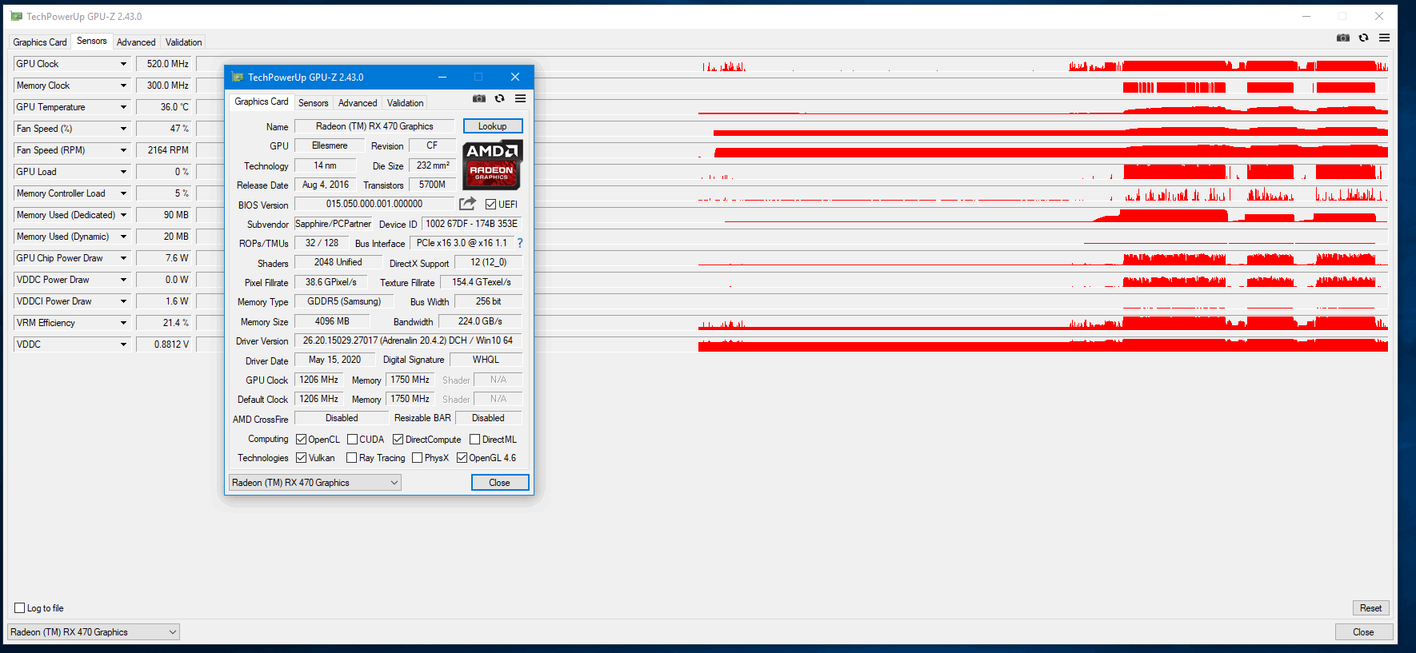Toggle the OpenCL checkbox
Screen dimensions: 1416x653
pyautogui.click(x=301, y=440)
